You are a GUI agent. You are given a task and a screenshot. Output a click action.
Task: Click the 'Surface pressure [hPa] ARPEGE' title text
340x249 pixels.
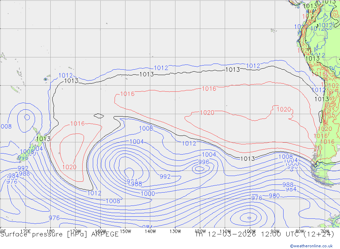pyautogui.click(x=60, y=234)
